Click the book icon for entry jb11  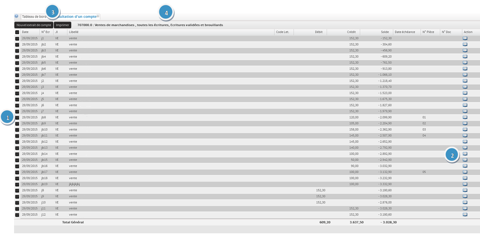tap(465, 136)
